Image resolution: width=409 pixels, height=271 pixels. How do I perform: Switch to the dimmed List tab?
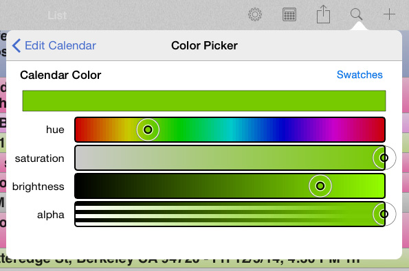pyautogui.click(x=57, y=16)
